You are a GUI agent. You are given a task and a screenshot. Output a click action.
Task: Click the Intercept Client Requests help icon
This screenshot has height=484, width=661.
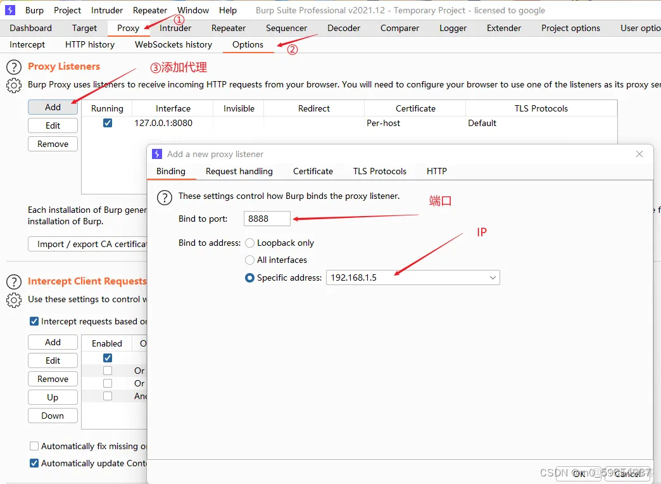tap(13, 282)
